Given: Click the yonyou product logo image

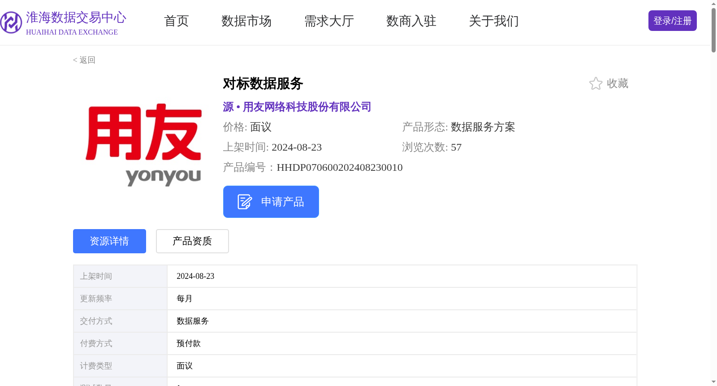Looking at the screenshot, I should click(143, 145).
